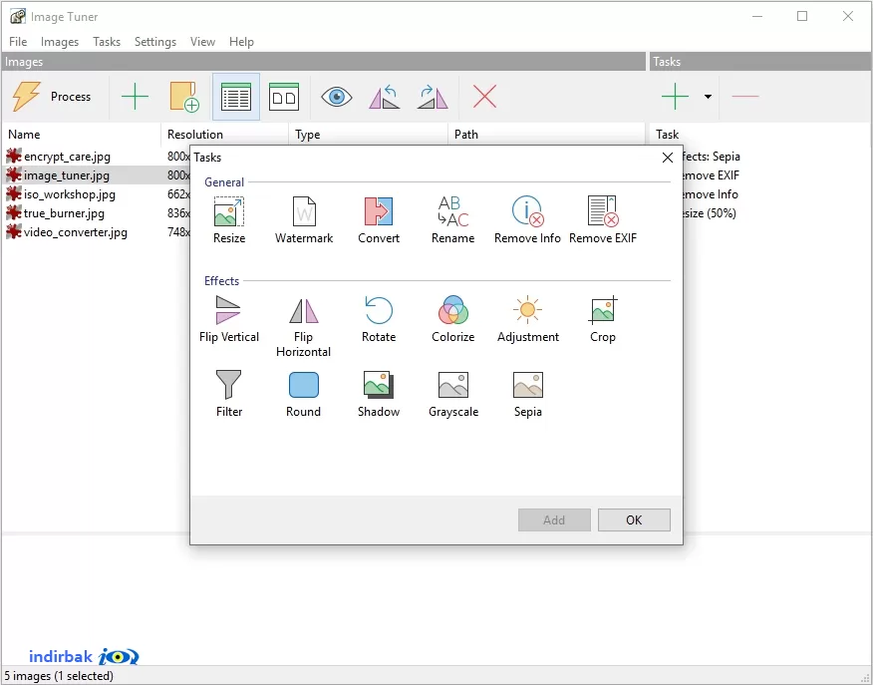Select the Rename task

pos(453,220)
